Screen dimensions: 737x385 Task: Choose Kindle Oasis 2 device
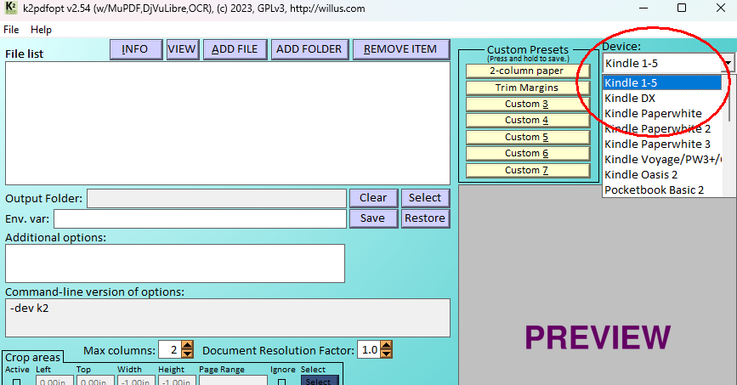[x=662, y=174]
